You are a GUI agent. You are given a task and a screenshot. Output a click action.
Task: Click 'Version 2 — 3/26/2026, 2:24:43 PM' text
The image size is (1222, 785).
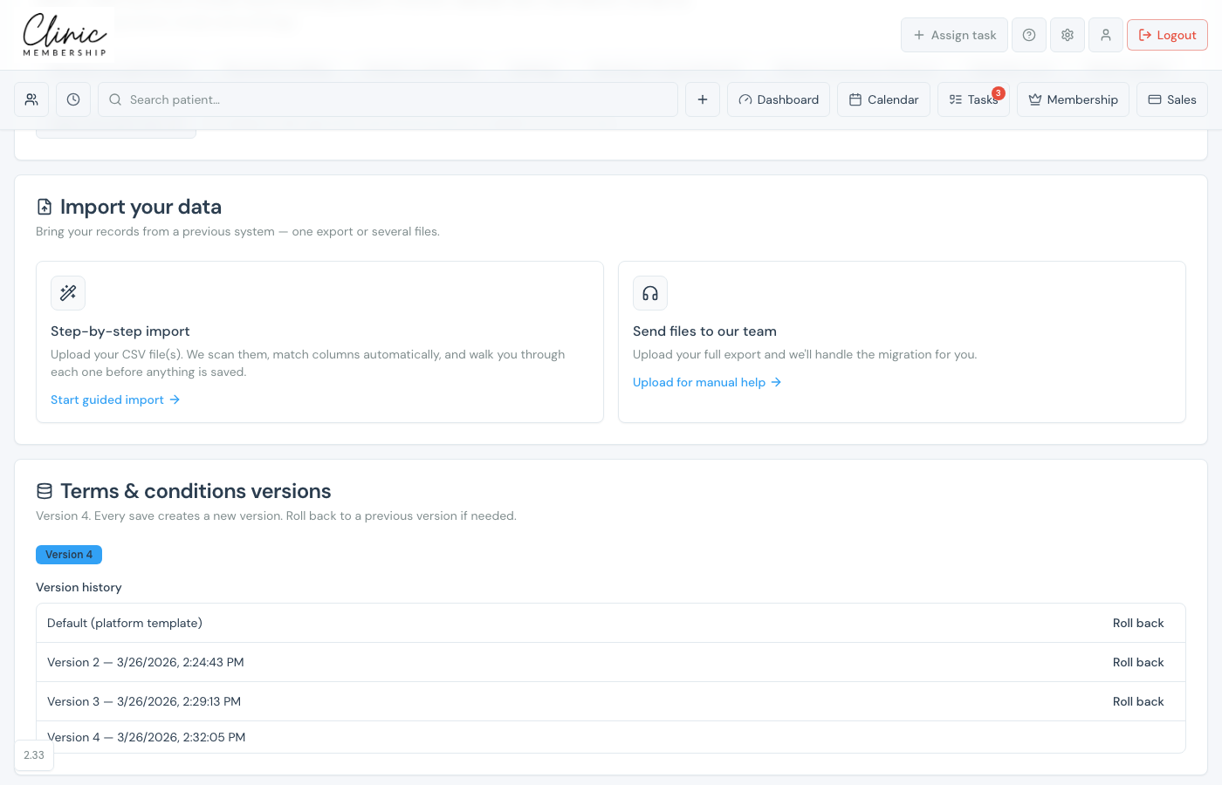pyautogui.click(x=146, y=662)
